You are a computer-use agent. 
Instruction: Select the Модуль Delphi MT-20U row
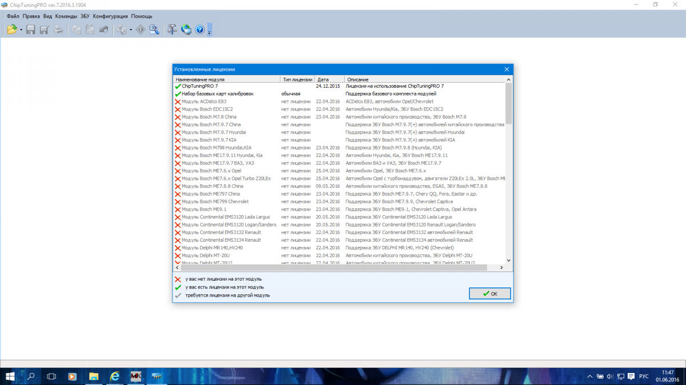[x=340, y=255]
